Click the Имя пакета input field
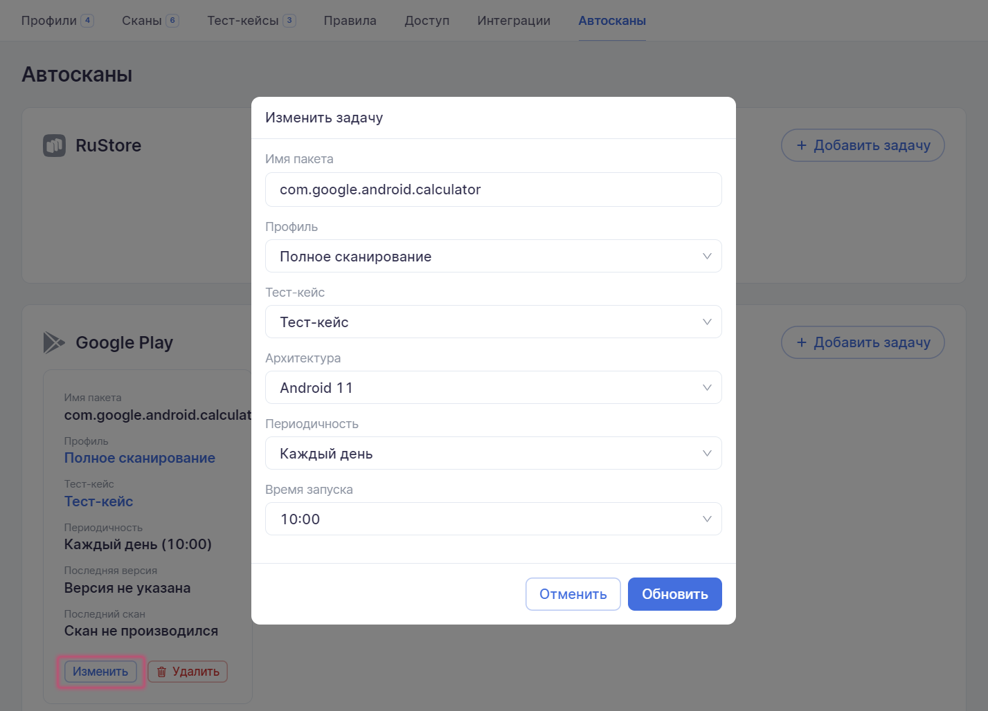Viewport: 988px width, 711px height. (x=493, y=190)
